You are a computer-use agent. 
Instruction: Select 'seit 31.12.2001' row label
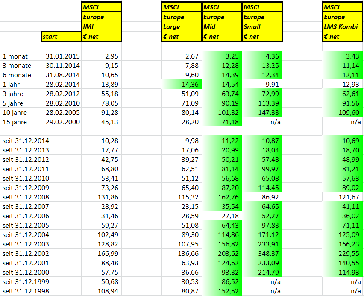pos(26,263)
